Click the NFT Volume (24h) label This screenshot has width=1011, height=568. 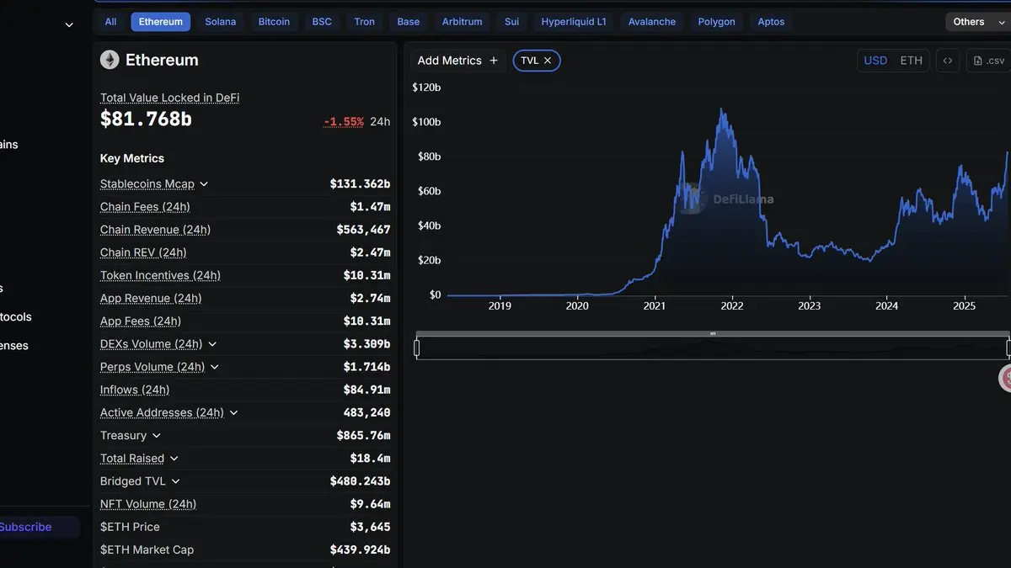coord(148,504)
